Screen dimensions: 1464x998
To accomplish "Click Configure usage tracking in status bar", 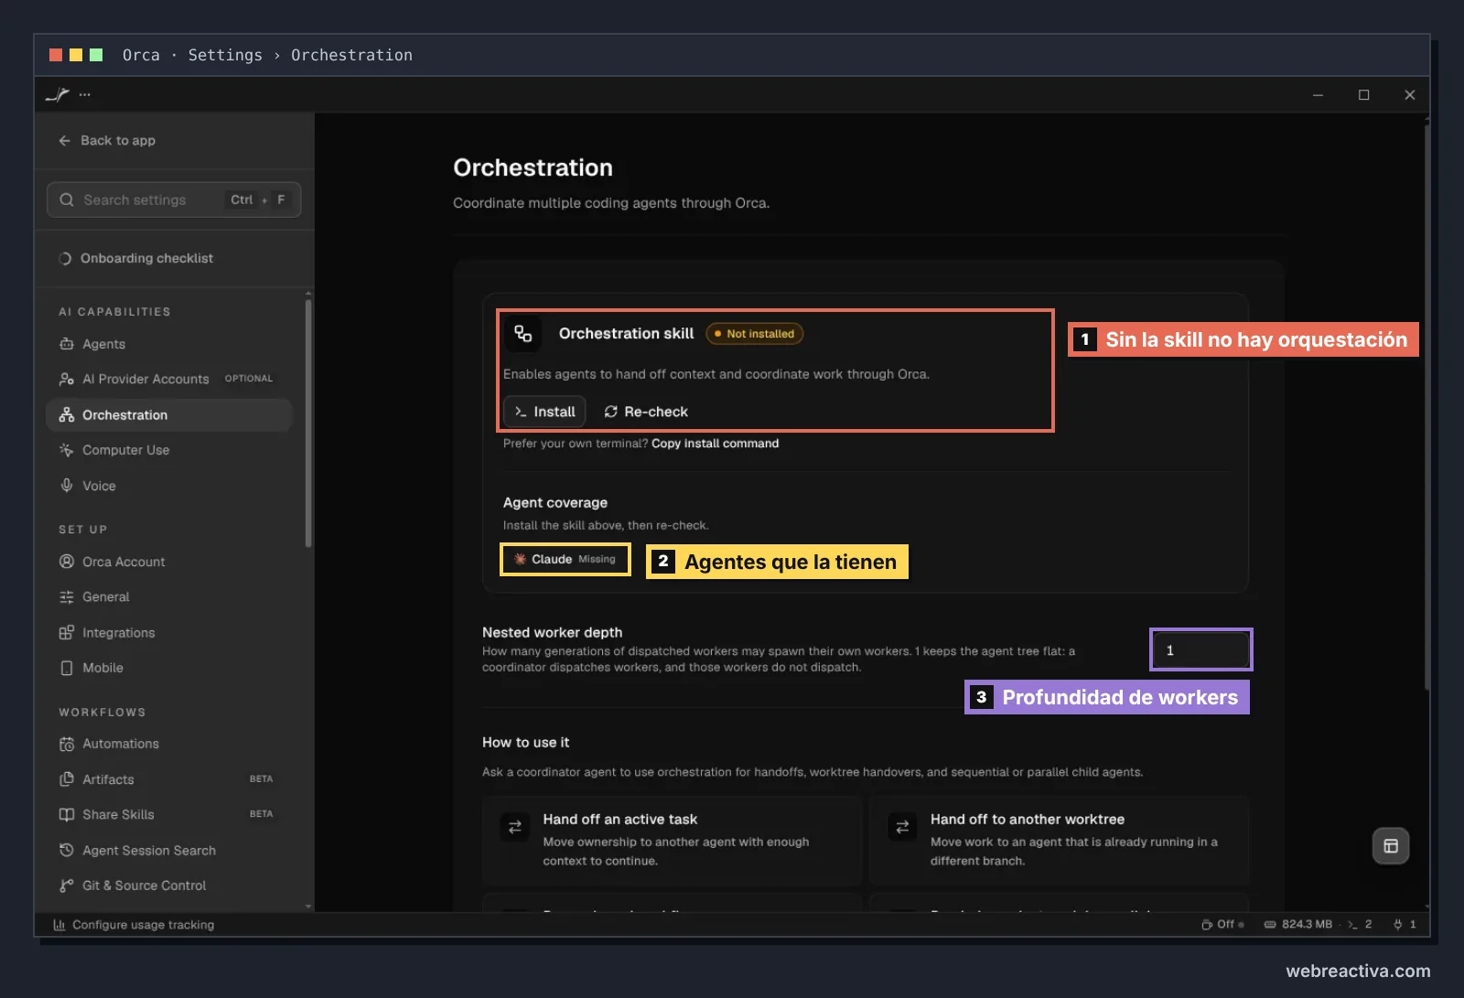I will (x=134, y=925).
